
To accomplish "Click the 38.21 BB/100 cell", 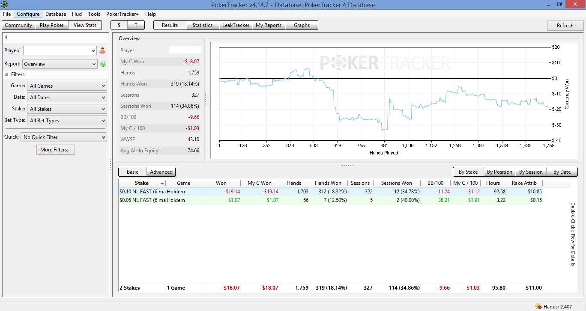I will tap(435, 200).
